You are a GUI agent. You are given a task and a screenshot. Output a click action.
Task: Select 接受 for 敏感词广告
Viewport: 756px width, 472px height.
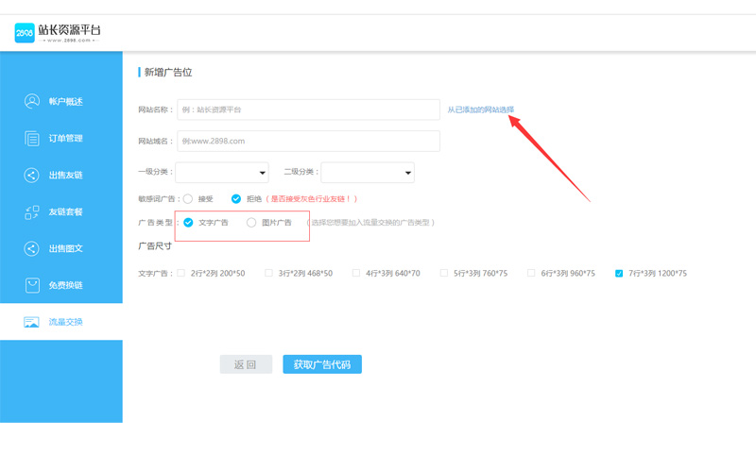(188, 199)
